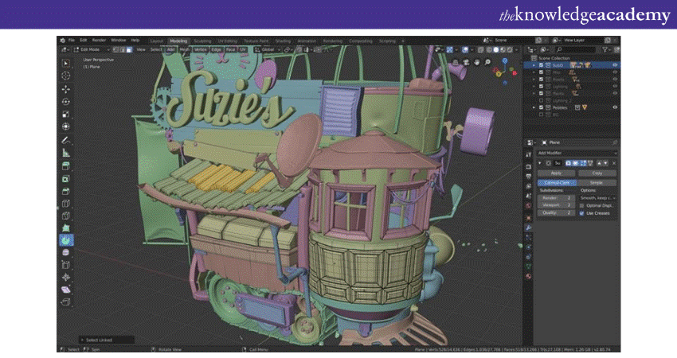Viewport: 677px width, 358px height.
Task: Select the Simple subdivision type button
Action: pyautogui.click(x=597, y=182)
